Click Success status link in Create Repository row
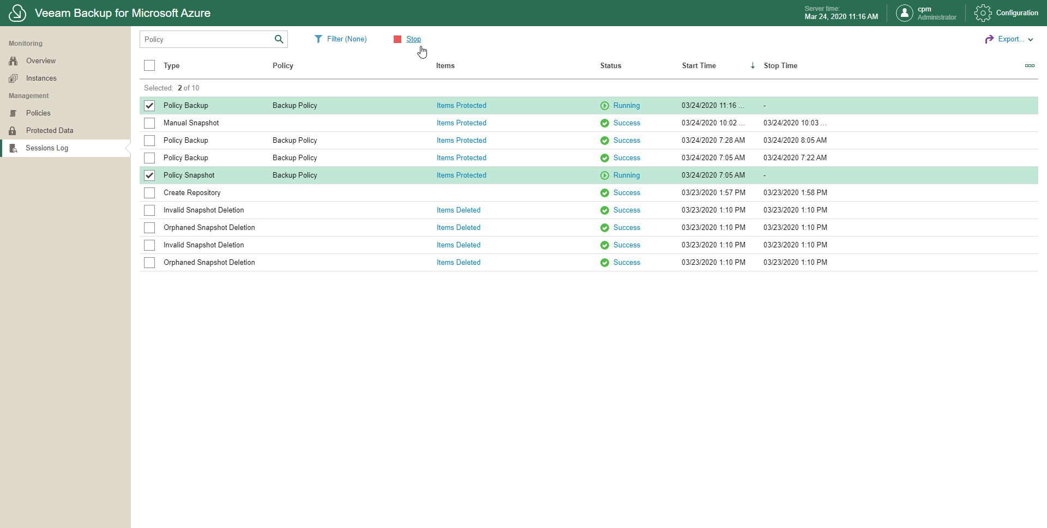 click(x=627, y=193)
